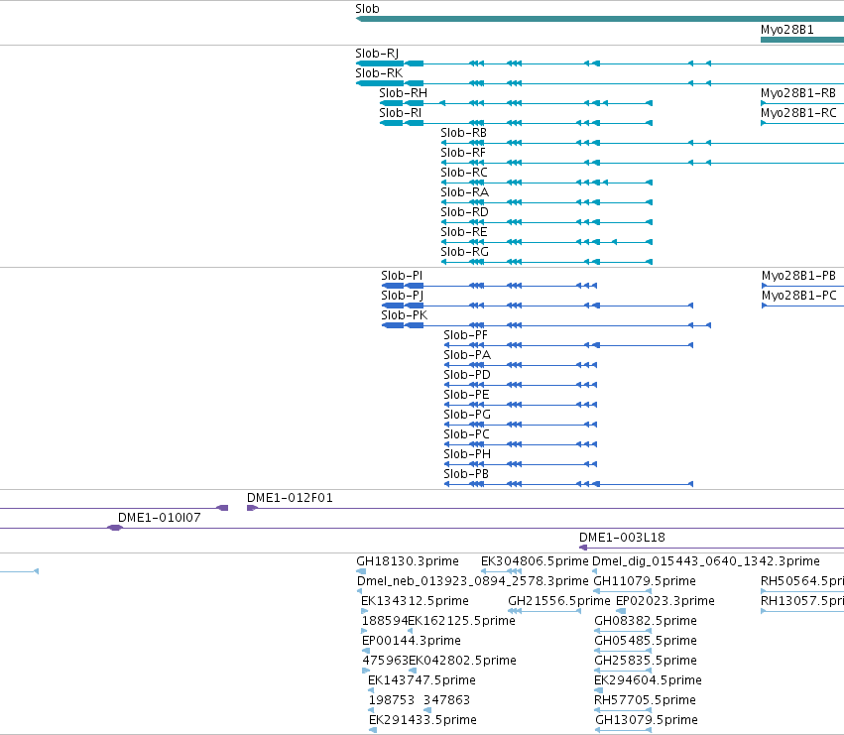Choose Slob-PG protein feature
The width and height of the screenshot is (844, 735).
tap(467, 416)
